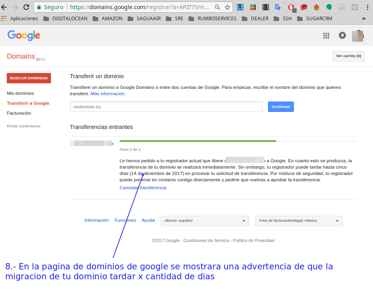This screenshot has height=290, width=373.
Task: Open Facturación in sidebar
Action: 19,113
